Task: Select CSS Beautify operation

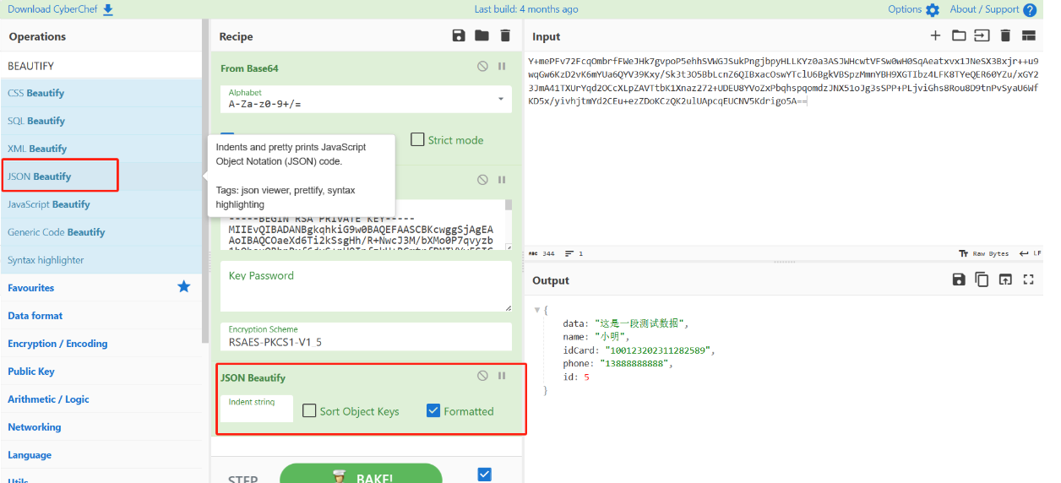Action: coord(101,93)
